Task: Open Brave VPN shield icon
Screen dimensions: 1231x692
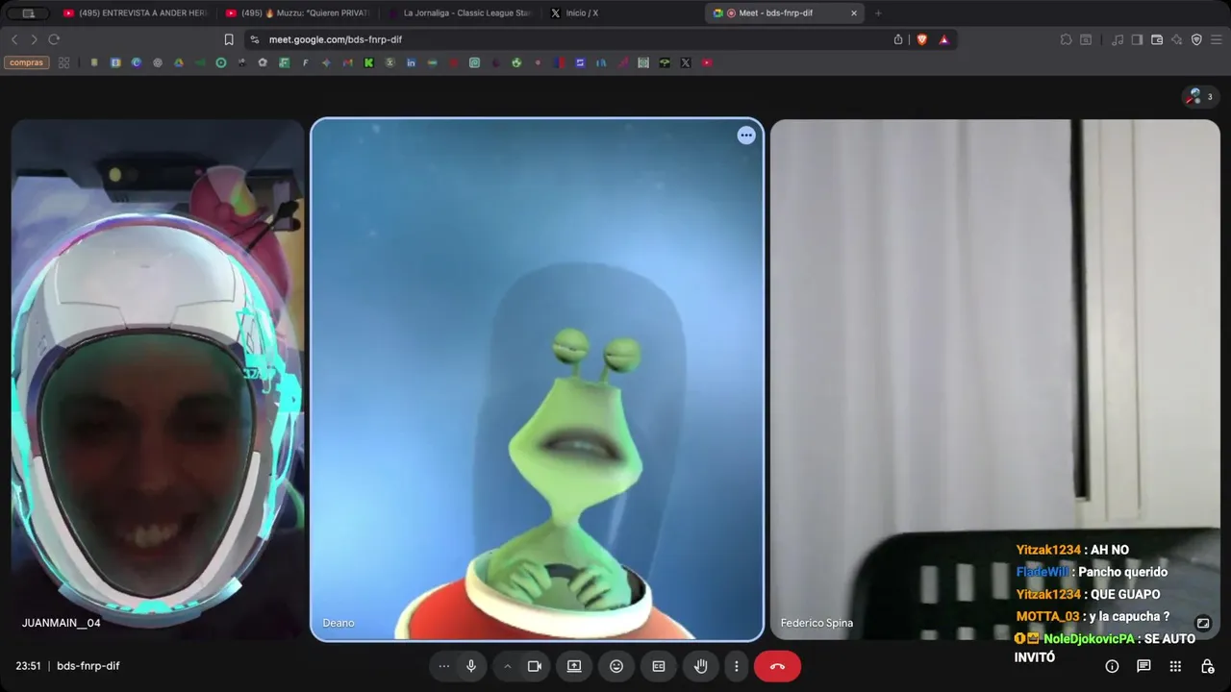Action: point(1196,39)
